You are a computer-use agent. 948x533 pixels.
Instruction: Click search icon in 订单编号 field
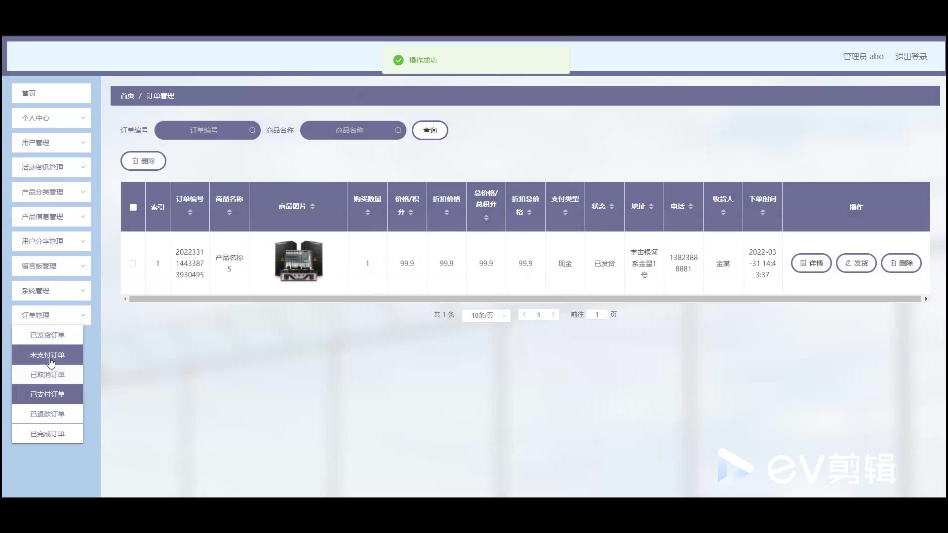(x=252, y=130)
